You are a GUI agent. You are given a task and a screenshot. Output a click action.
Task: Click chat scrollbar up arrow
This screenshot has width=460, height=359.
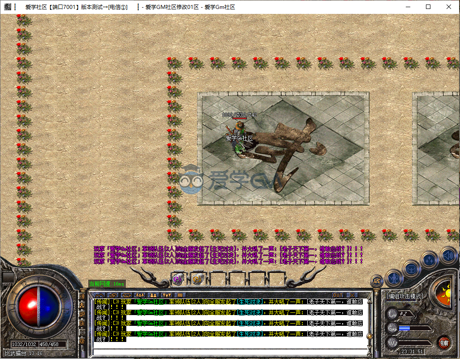370,302
